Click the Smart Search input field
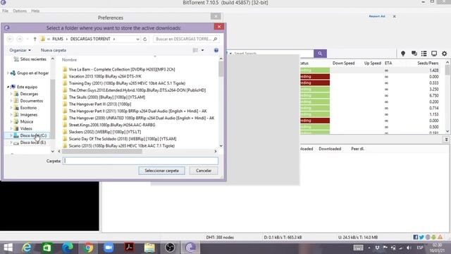 click(x=273, y=54)
